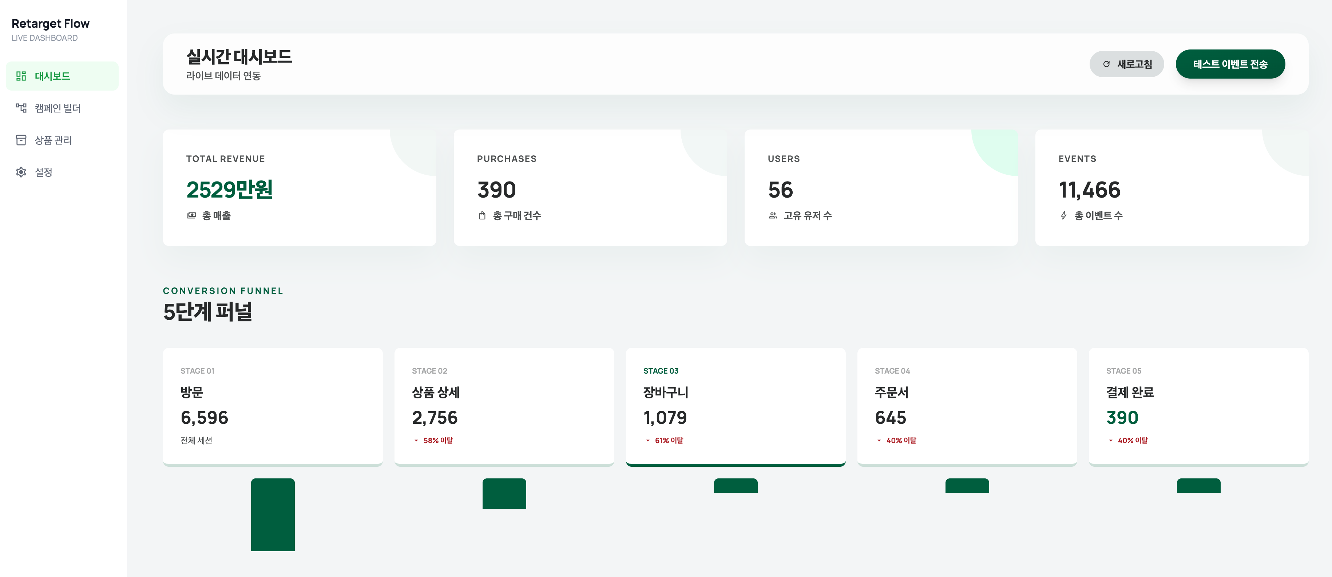Click the refresh icon inside 새로고침 button

coord(1106,64)
